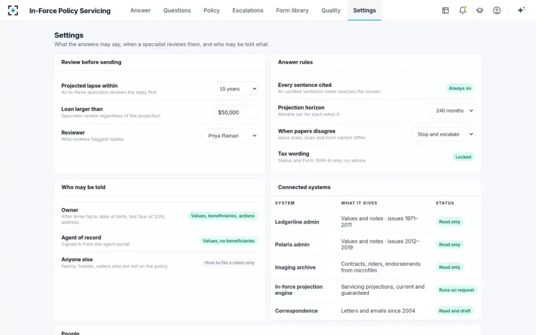536x335 pixels.
Task: Click the STATUS column header
Action: coord(445,203)
